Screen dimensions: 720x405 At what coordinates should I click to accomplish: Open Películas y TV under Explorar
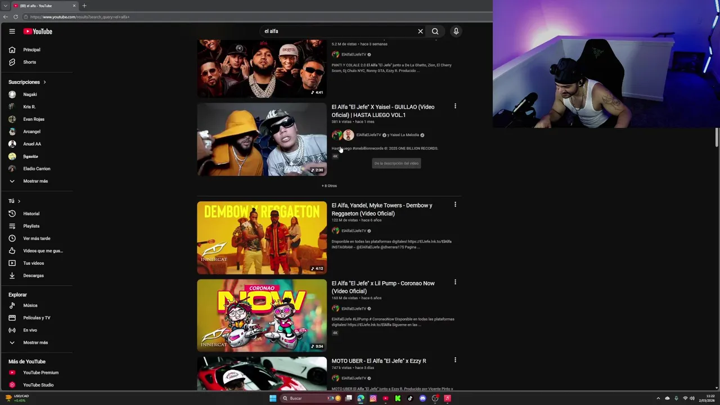click(x=37, y=318)
